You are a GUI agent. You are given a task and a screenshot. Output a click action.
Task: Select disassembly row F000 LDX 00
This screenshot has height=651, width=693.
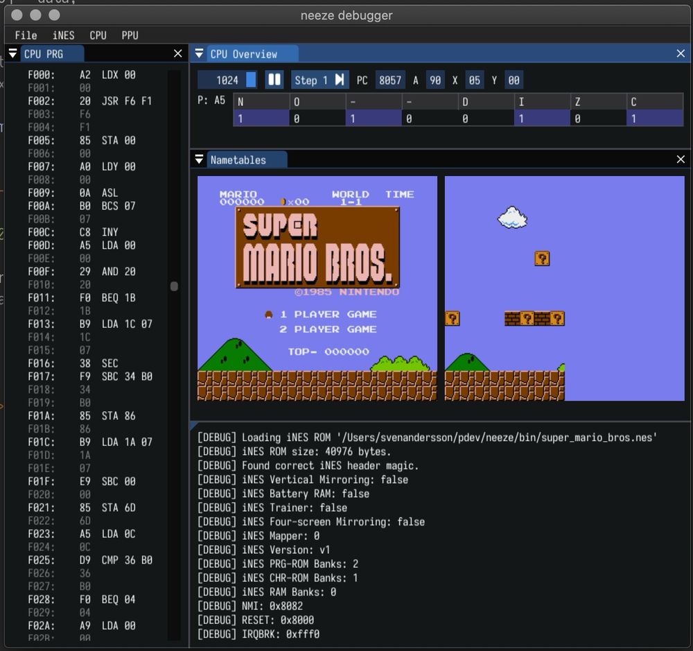click(x=82, y=75)
